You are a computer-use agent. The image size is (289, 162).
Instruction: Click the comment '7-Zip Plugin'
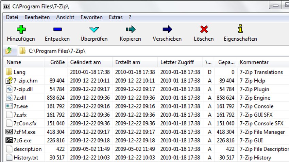point(254,89)
